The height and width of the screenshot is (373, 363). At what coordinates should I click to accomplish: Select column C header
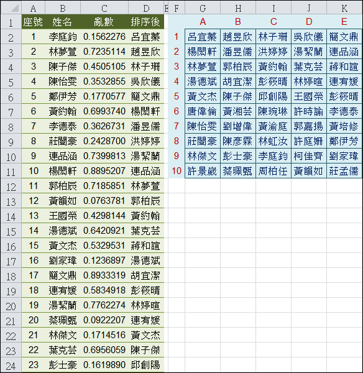click(104, 8)
